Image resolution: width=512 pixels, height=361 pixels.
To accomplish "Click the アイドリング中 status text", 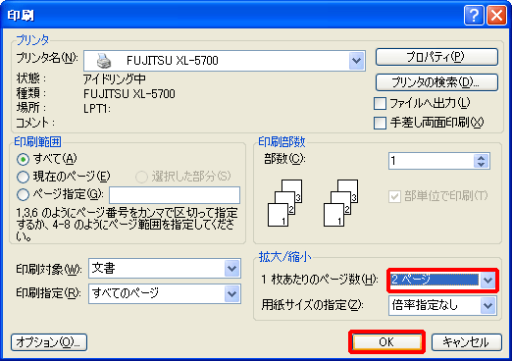I will [115, 78].
